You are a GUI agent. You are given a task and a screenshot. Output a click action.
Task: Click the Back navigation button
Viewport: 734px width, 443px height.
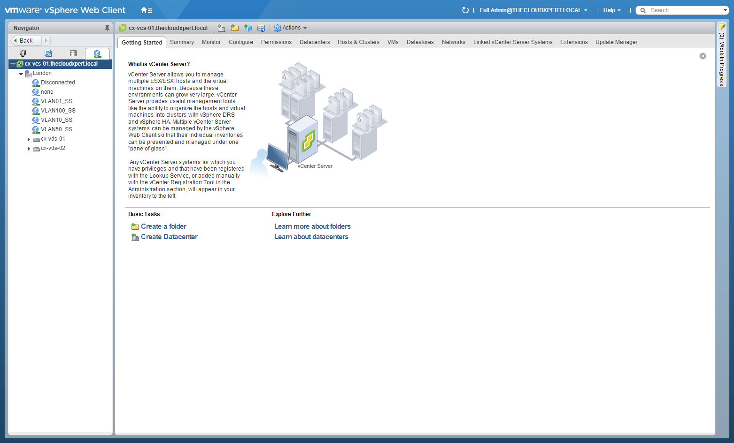[x=25, y=41]
